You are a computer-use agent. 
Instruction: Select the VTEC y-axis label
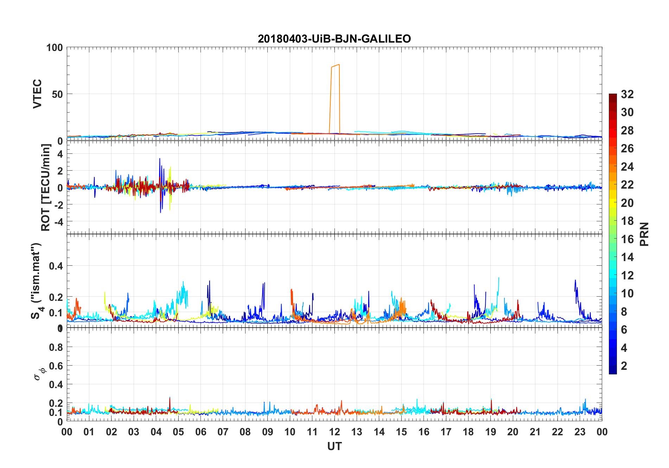click(37, 94)
